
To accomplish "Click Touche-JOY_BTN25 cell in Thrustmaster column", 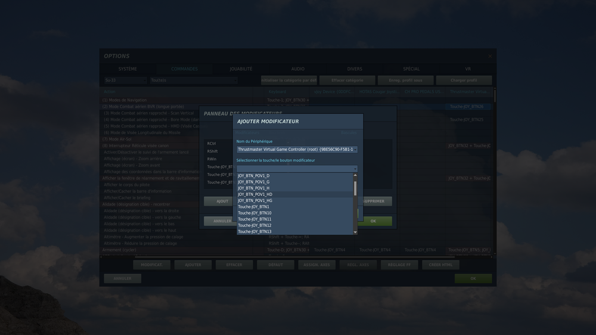I will click(x=467, y=119).
